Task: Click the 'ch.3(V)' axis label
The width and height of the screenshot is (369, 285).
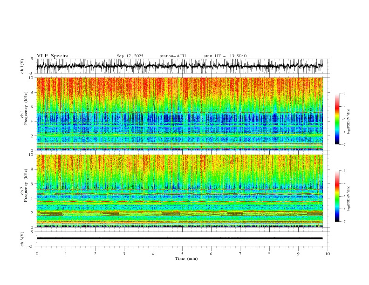Action: point(22,239)
